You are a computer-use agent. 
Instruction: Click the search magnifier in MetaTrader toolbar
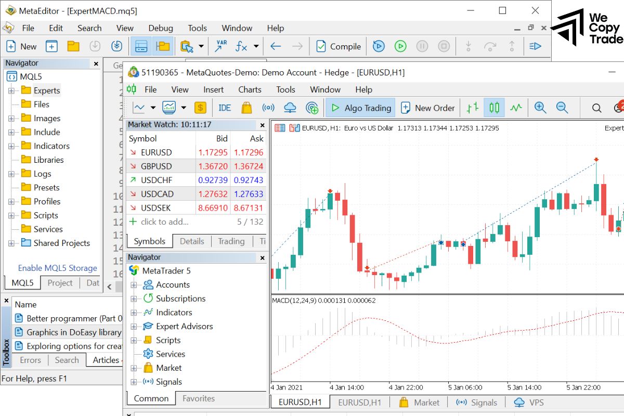(x=597, y=108)
